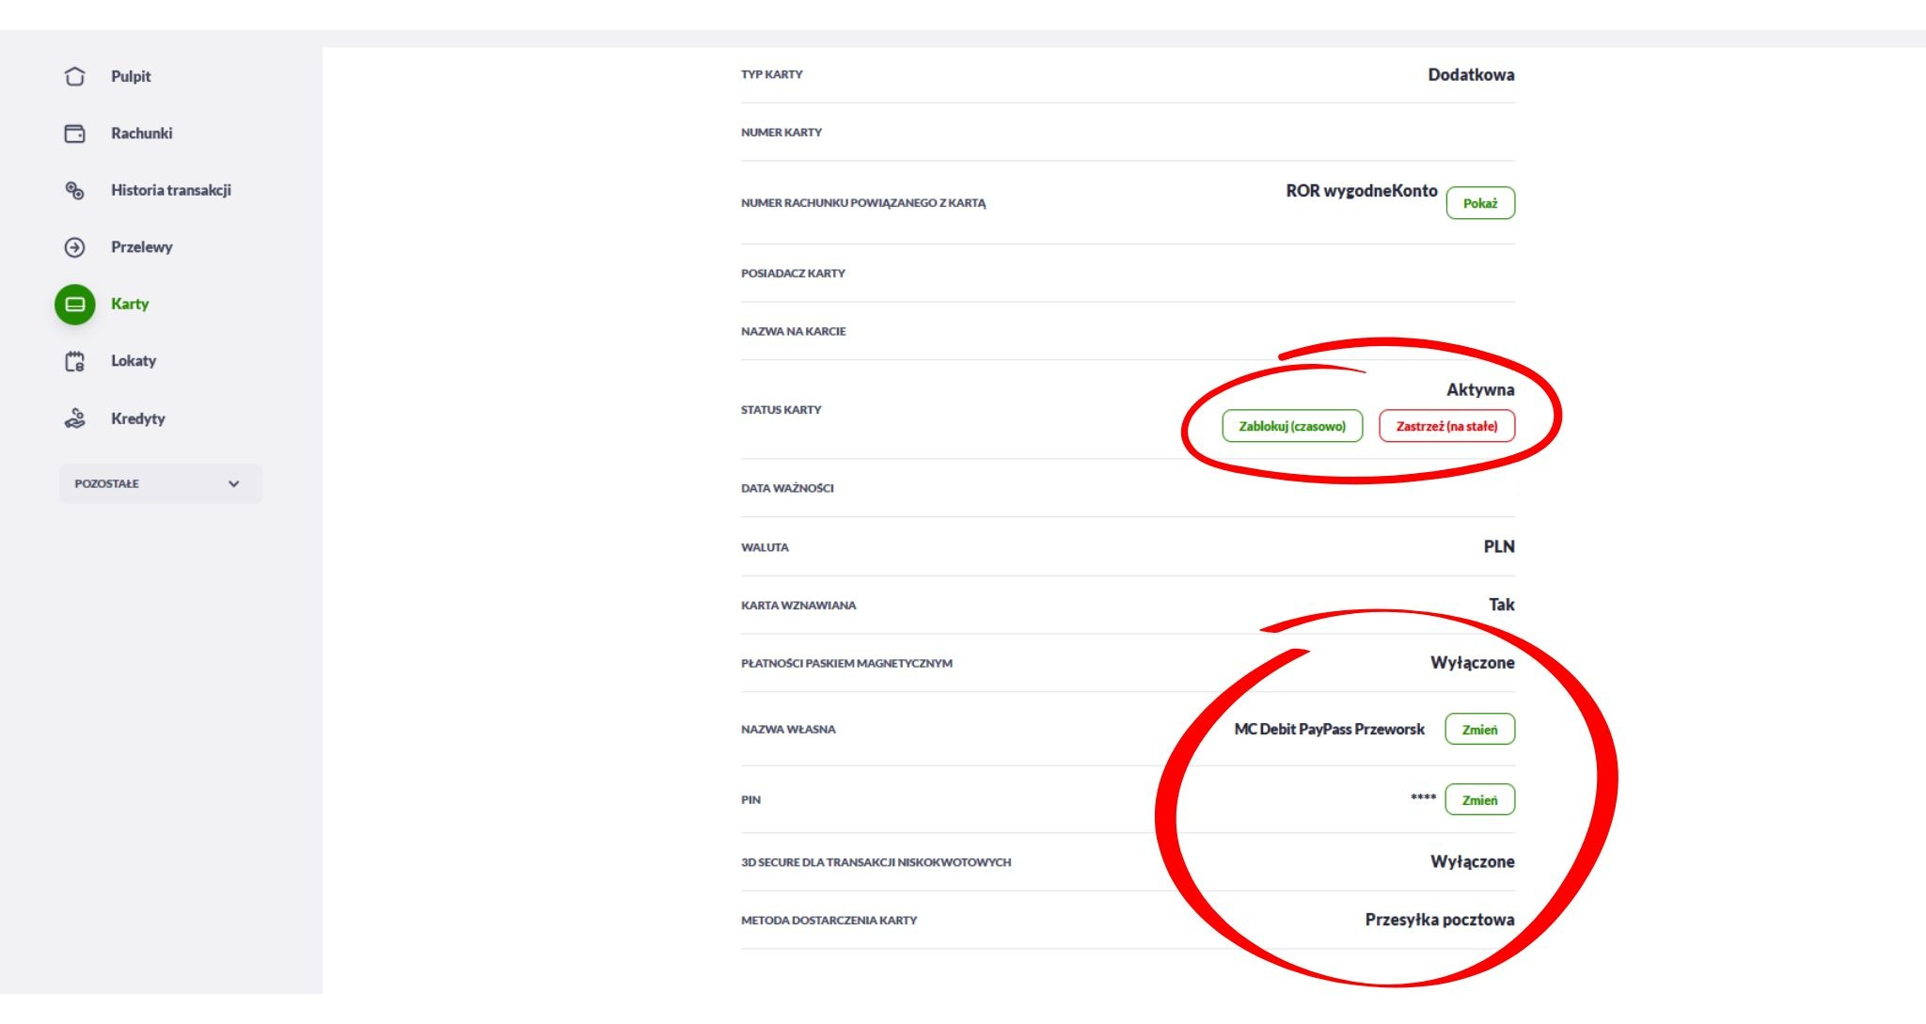Screen dimensions: 1926x1024
Task: Click the green Karty card icon
Action: [75, 305]
